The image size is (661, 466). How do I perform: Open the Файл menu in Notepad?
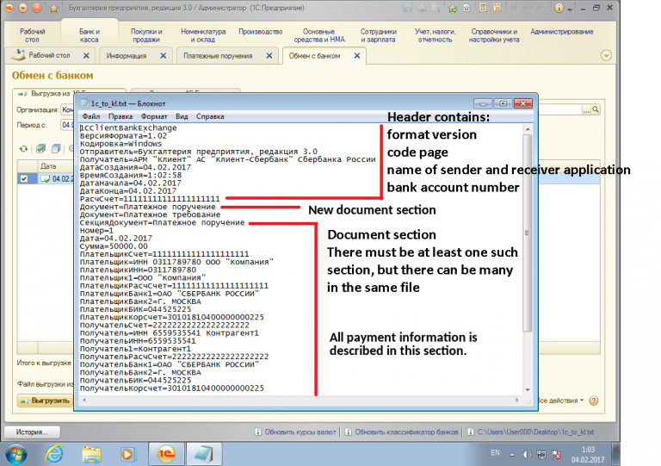click(x=91, y=115)
